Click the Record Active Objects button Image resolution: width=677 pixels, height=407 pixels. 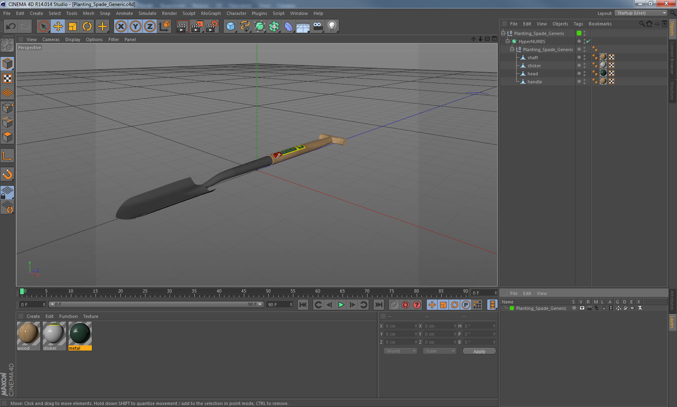click(x=394, y=305)
